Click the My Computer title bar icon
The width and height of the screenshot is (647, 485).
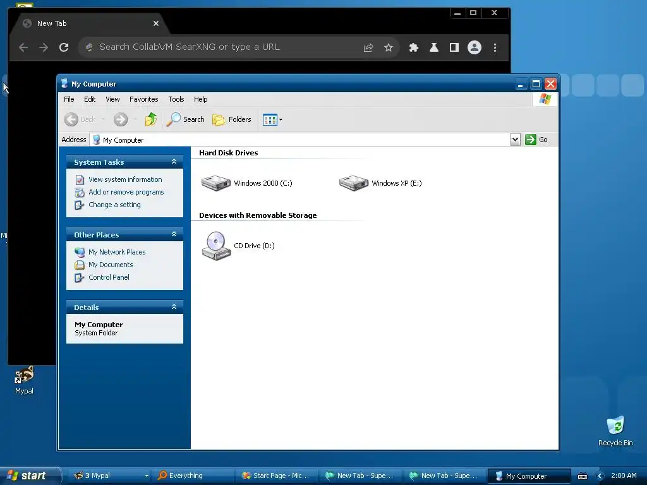tap(64, 84)
